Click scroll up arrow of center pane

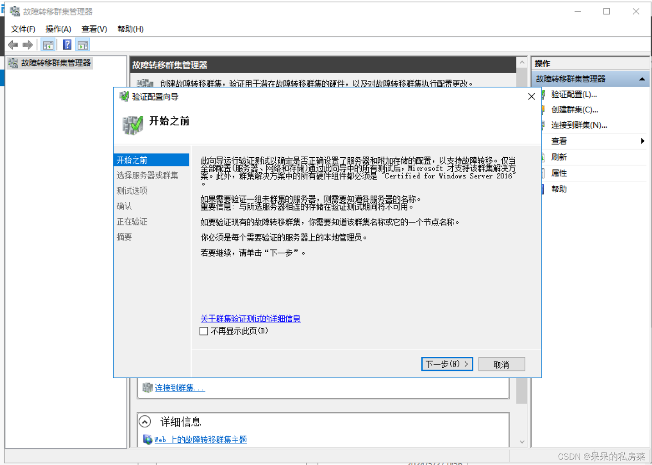click(522, 62)
